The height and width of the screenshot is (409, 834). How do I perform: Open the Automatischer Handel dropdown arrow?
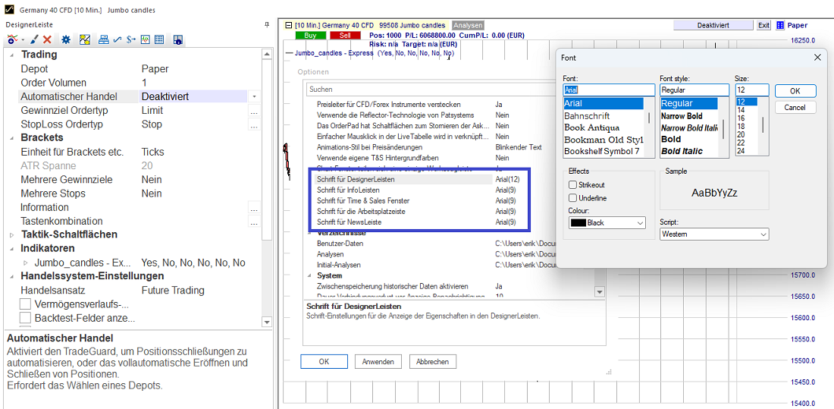click(x=254, y=97)
